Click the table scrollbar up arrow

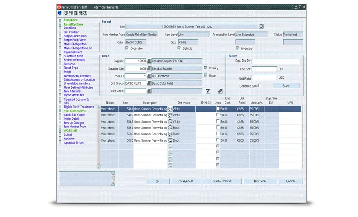click(x=98, y=107)
